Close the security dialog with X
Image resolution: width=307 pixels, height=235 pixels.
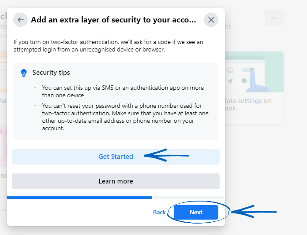[211, 20]
